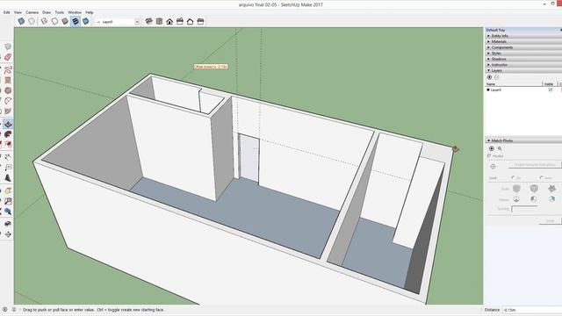Select the Follow Me tool

pos(8,134)
